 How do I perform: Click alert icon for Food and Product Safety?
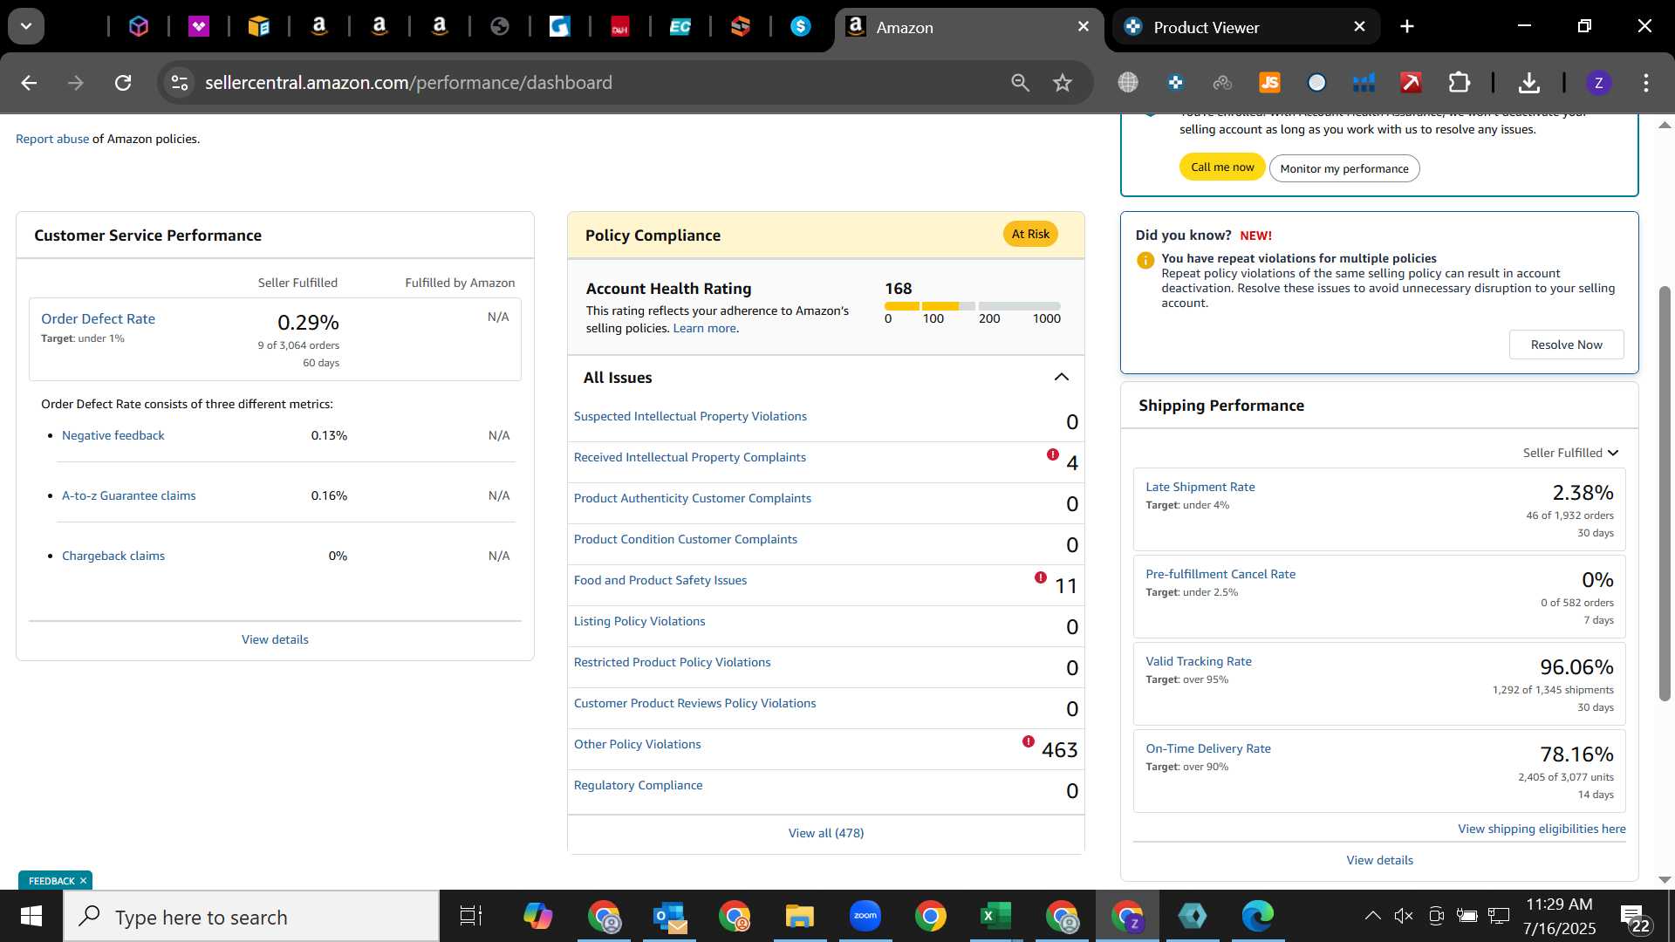click(x=1041, y=577)
